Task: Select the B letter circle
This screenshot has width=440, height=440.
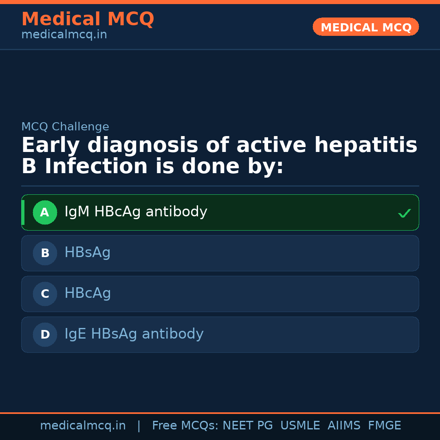Action: 45,253
